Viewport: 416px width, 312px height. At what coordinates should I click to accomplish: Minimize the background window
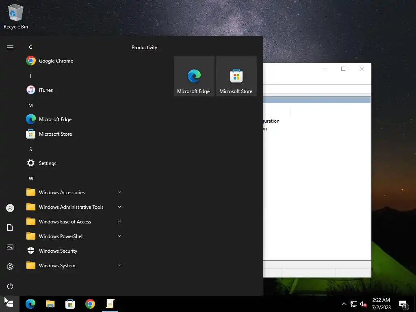point(325,69)
